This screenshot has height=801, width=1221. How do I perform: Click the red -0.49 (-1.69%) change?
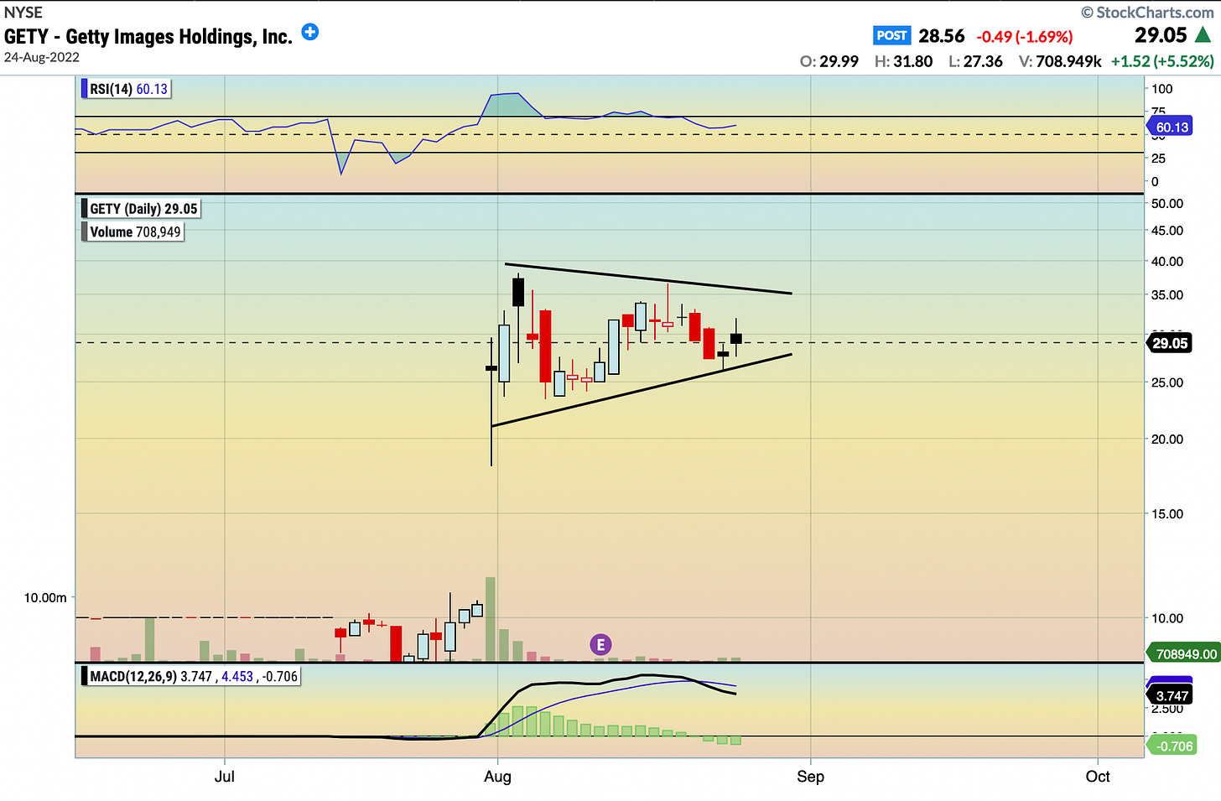click(x=1025, y=37)
